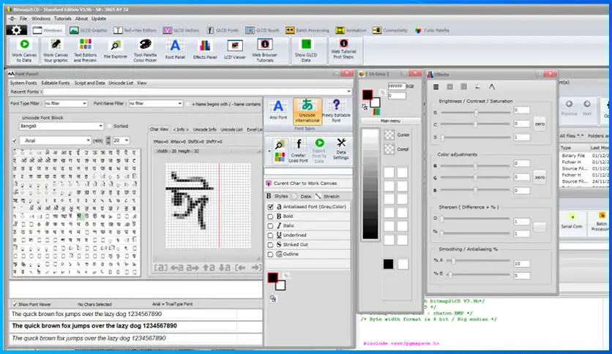This screenshot has height=354, width=612.
Task: Open Tool Palette Color Picker
Action: (145, 50)
